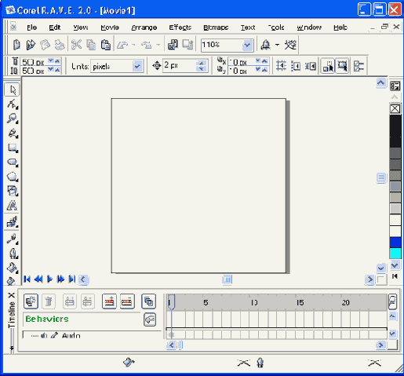
Task: Toggle Snap to Guidelines button
Action: pyautogui.click(x=296, y=66)
